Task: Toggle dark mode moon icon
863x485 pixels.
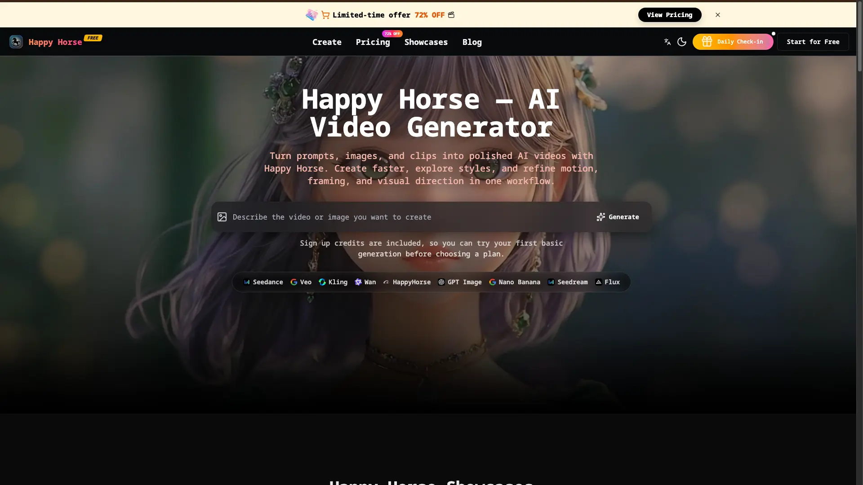Action: (x=682, y=42)
